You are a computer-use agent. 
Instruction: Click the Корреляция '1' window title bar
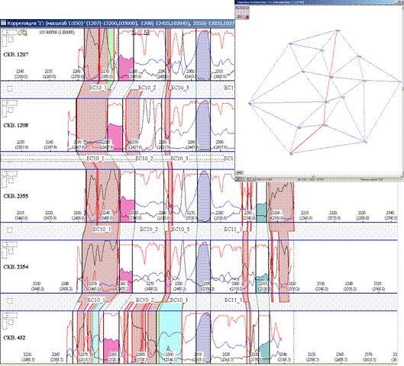coord(118,23)
